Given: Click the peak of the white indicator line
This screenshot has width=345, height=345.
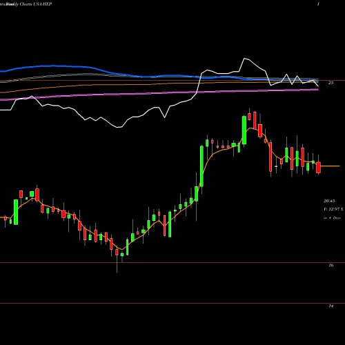Looking at the screenshot, I should pos(245,59).
